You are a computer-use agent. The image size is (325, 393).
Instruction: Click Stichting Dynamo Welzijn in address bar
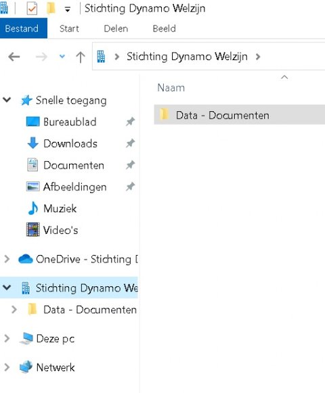tap(187, 57)
